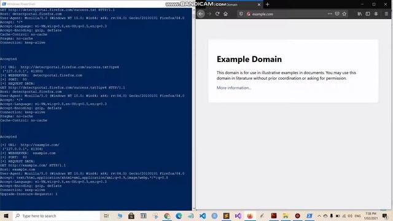Viewport: 393px width, 221px height.
Task: Open page actions three-dot menu
Action: (330, 14)
